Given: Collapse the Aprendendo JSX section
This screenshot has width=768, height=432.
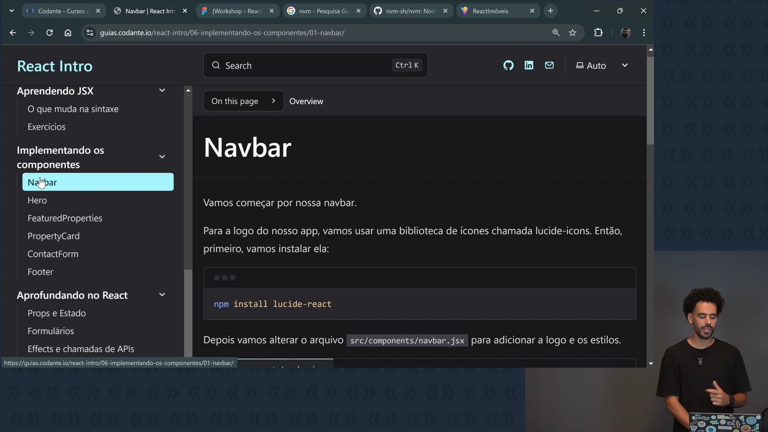Looking at the screenshot, I should point(162,90).
